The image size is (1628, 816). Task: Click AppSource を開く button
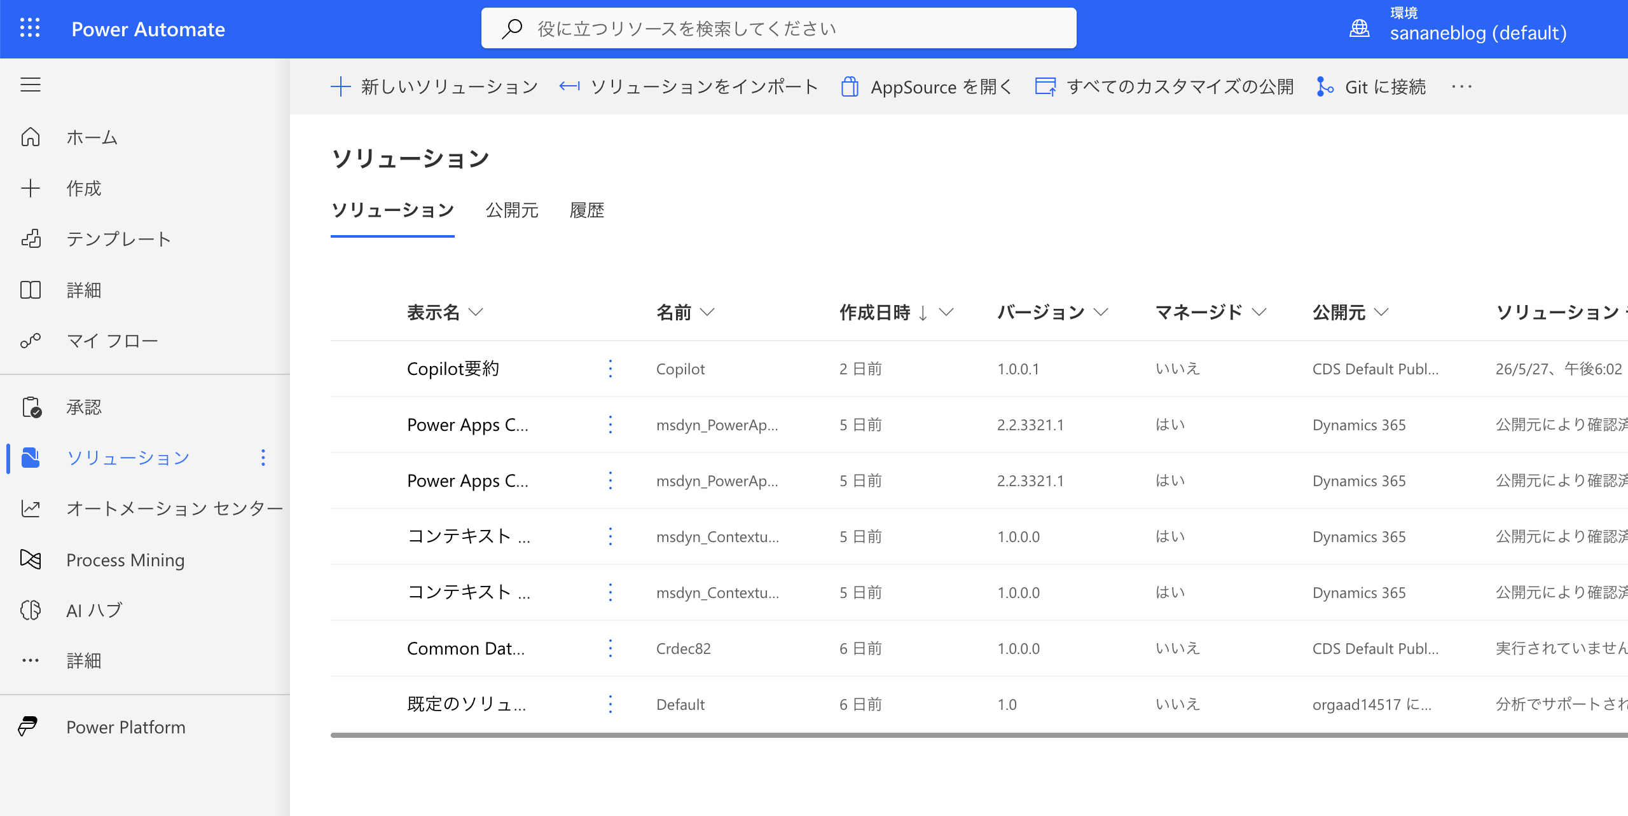coord(926,86)
